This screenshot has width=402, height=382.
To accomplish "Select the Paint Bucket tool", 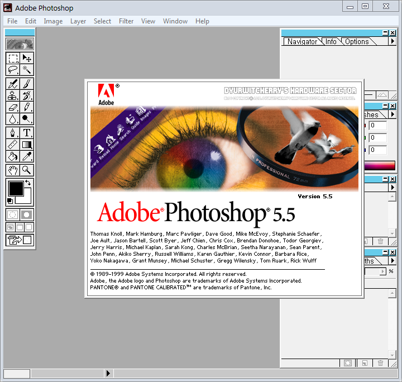I will [13, 156].
